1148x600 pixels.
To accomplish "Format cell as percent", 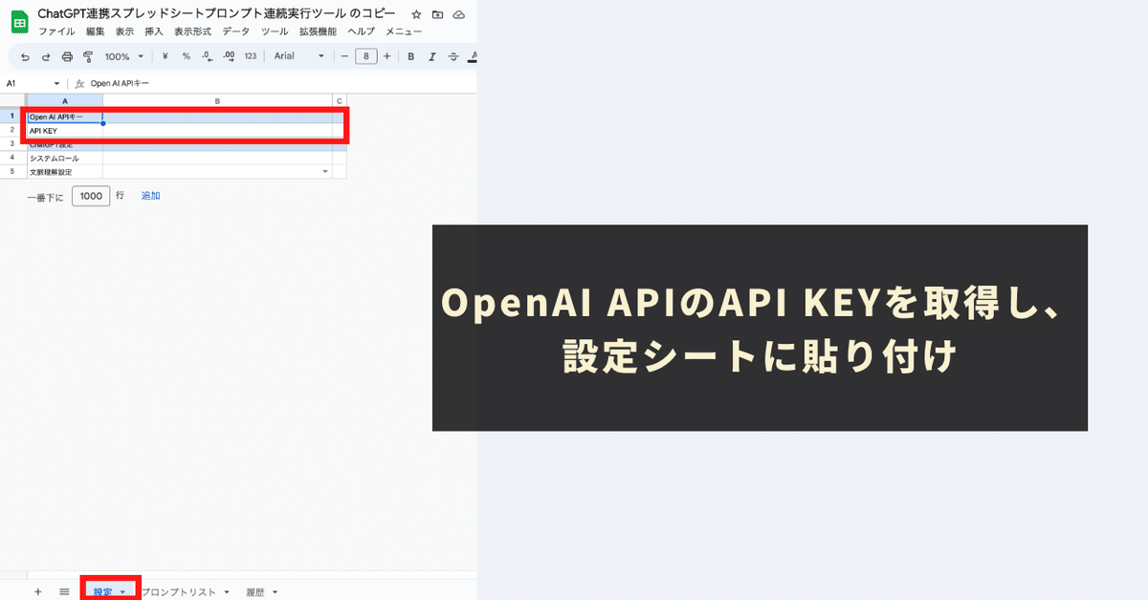I will click(186, 56).
